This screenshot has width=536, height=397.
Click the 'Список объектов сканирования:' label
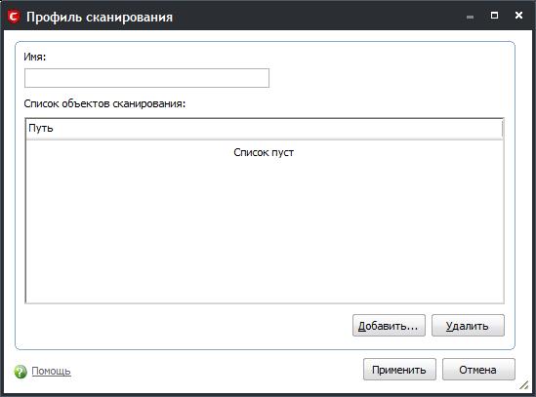point(104,103)
